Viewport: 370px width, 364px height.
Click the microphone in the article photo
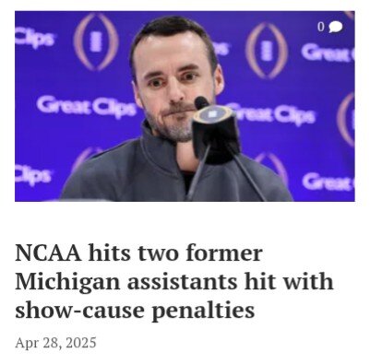click(x=216, y=132)
